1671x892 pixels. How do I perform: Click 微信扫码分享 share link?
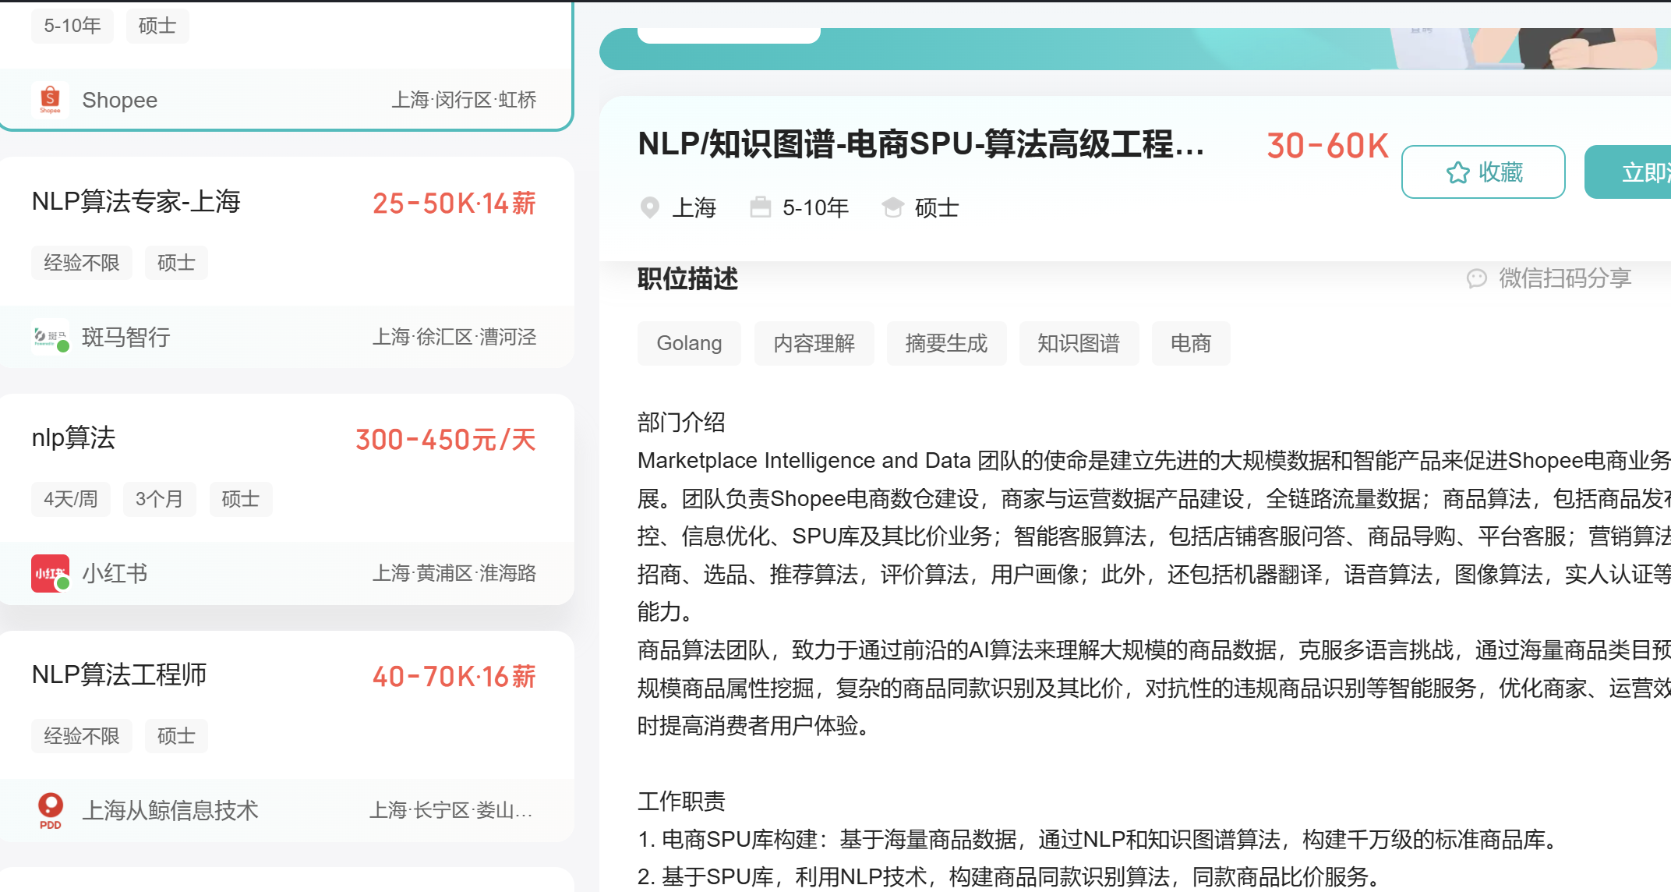(1564, 278)
